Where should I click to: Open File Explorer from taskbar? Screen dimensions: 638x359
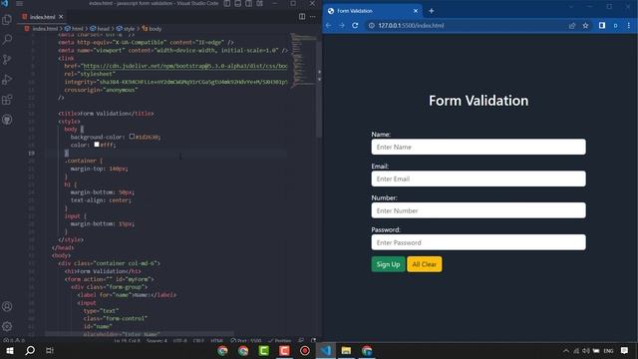[x=346, y=350]
